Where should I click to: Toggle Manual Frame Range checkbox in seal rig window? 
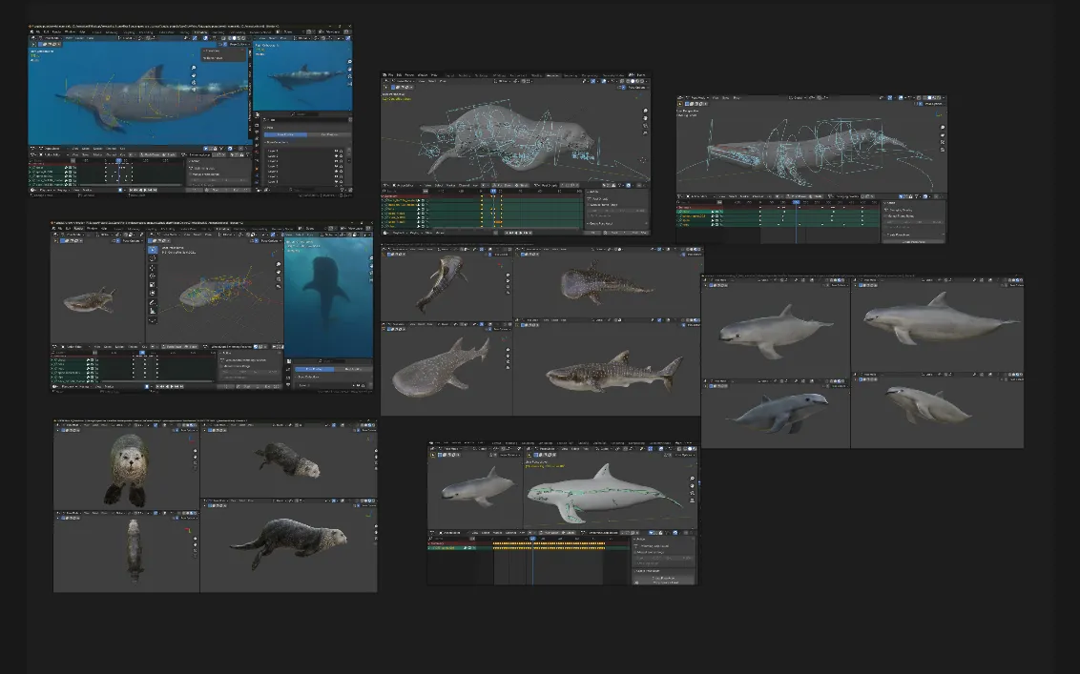click(589, 205)
